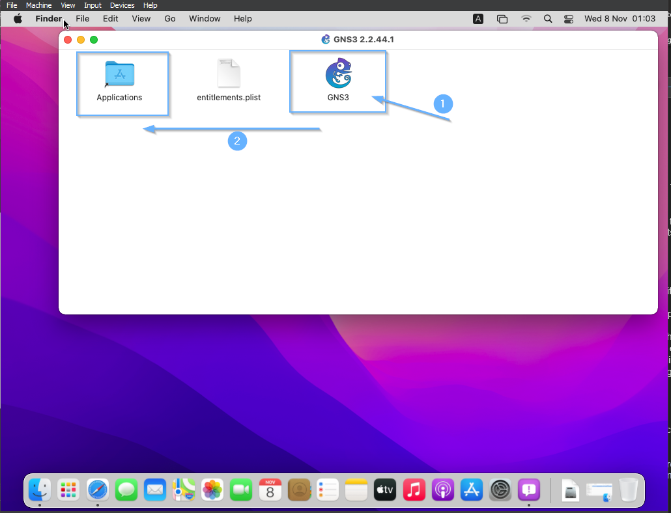Open the App Store from Dock

[x=471, y=489]
